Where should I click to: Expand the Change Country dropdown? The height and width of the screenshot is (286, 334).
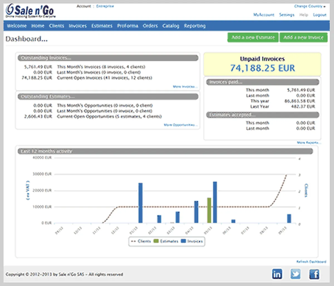tap(310, 6)
